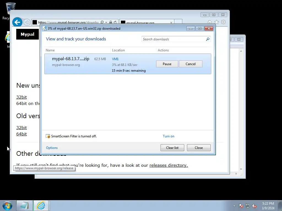Open the VM1 download location link

tap(115, 59)
